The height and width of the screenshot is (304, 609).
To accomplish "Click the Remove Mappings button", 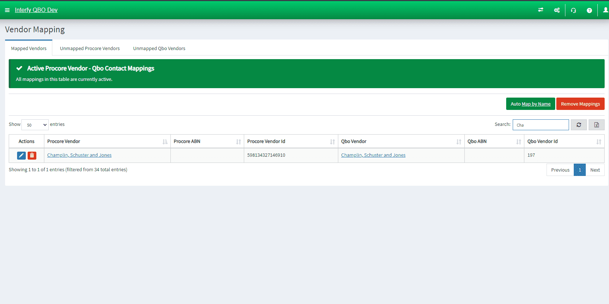I will point(580,104).
